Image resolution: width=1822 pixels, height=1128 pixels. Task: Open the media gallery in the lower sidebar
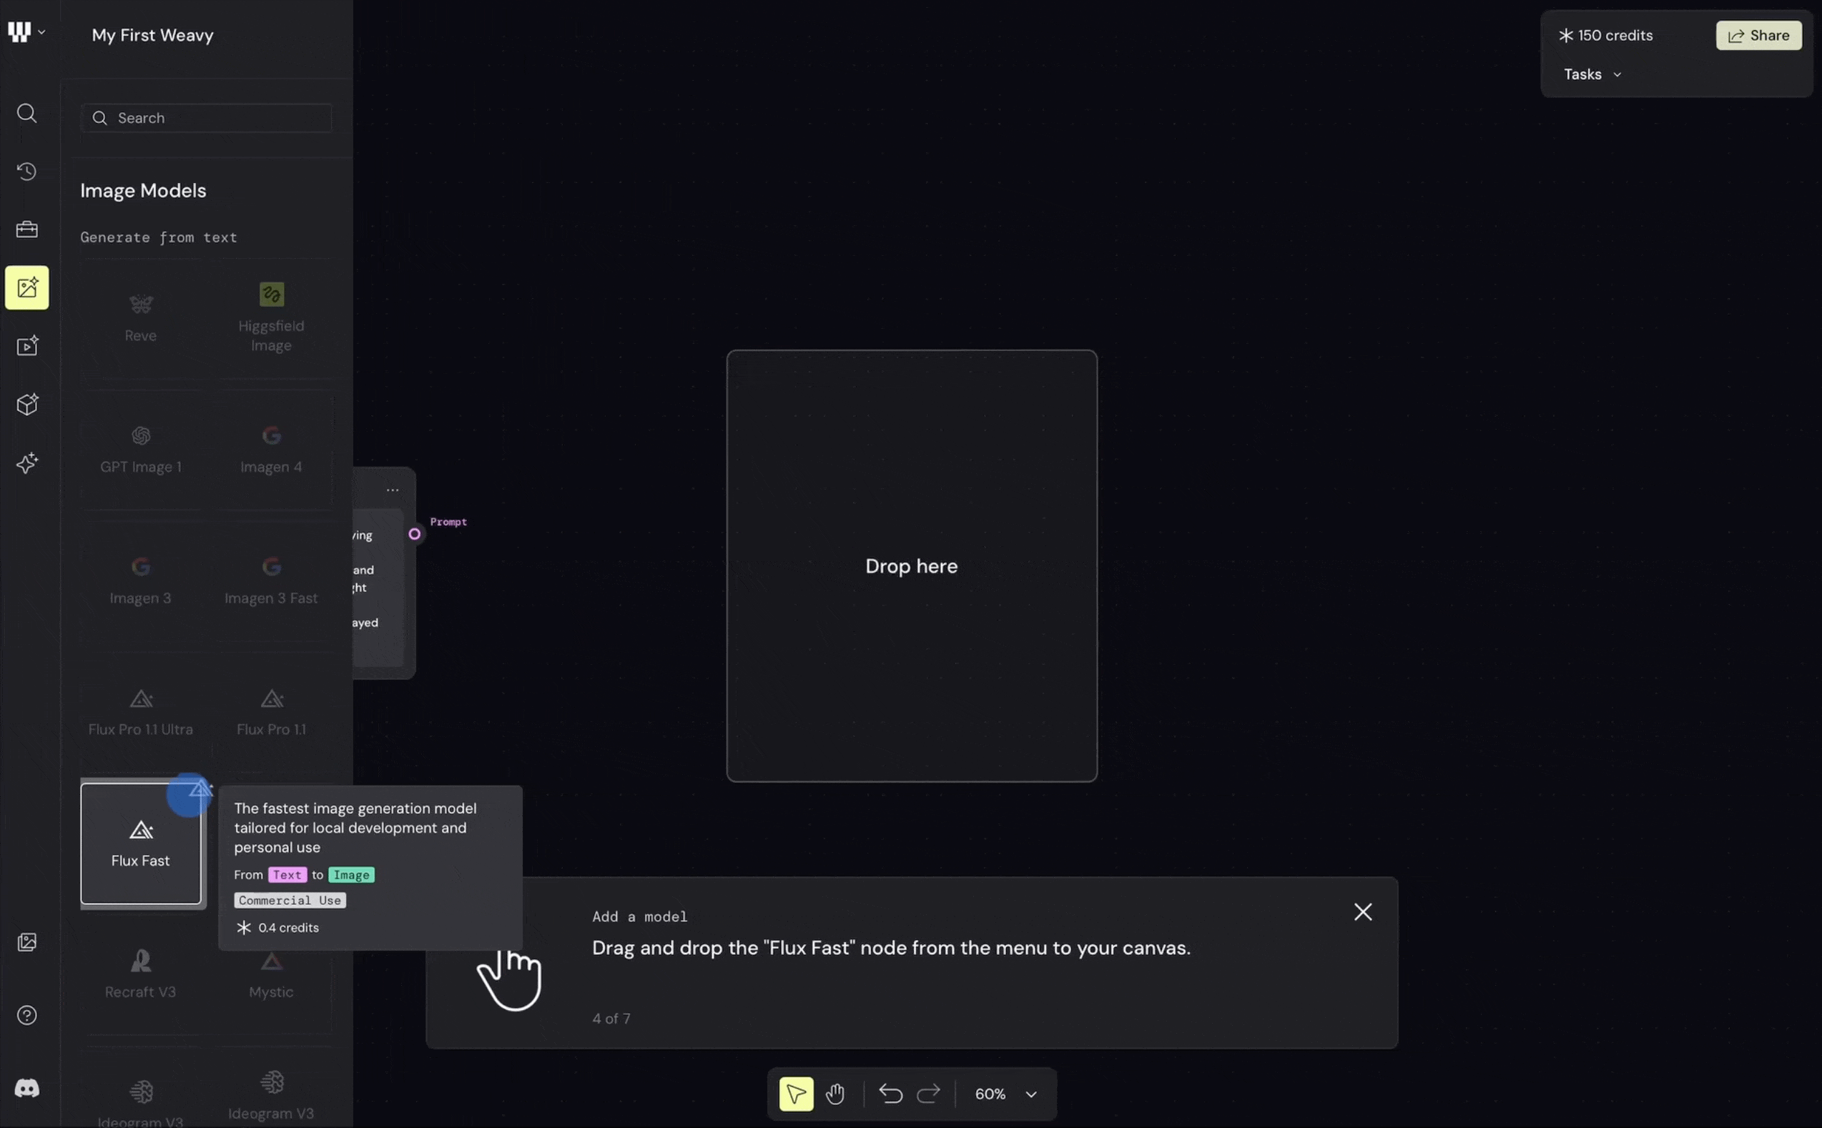pyautogui.click(x=27, y=941)
